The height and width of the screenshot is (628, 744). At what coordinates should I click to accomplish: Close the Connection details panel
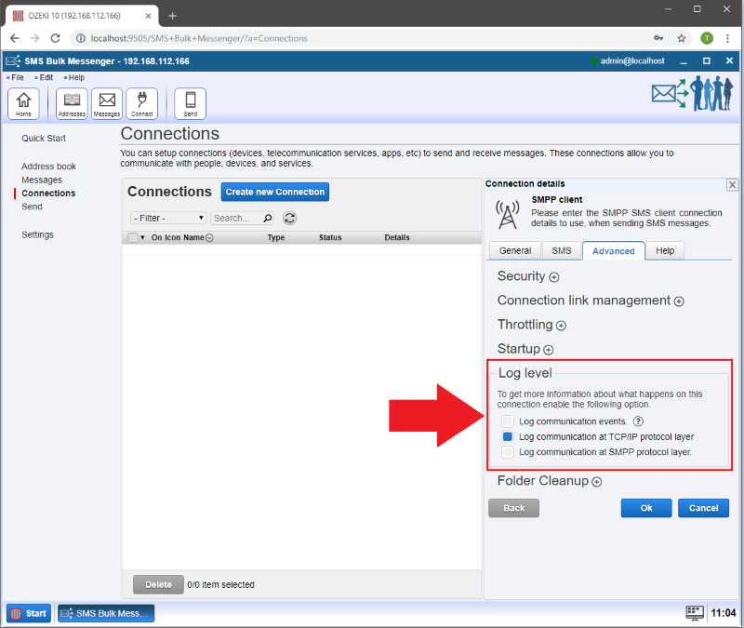pos(732,185)
